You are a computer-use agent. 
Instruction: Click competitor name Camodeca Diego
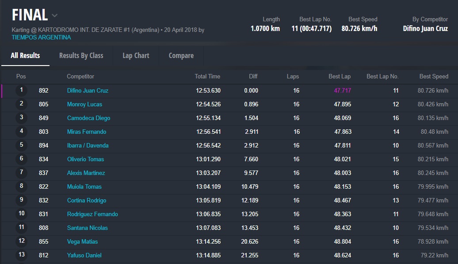coord(88,118)
